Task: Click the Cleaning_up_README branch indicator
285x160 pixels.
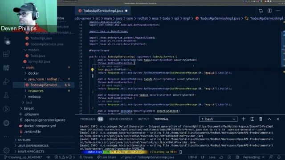Action: click(x=23, y=157)
